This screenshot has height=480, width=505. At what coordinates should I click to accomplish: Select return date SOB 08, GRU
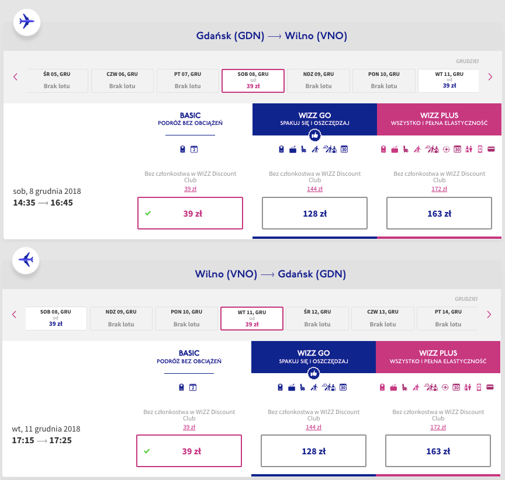(56, 318)
